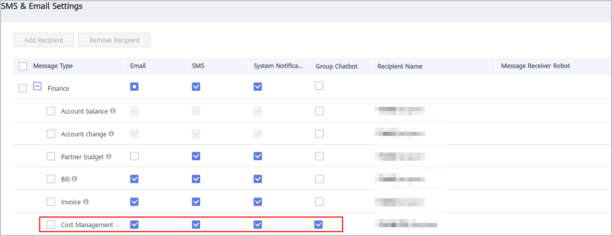Click the Remove Recipient button

[114, 40]
